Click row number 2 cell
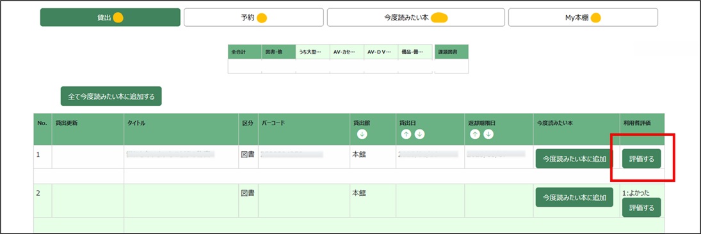This screenshot has height=236, width=701. coord(42,200)
